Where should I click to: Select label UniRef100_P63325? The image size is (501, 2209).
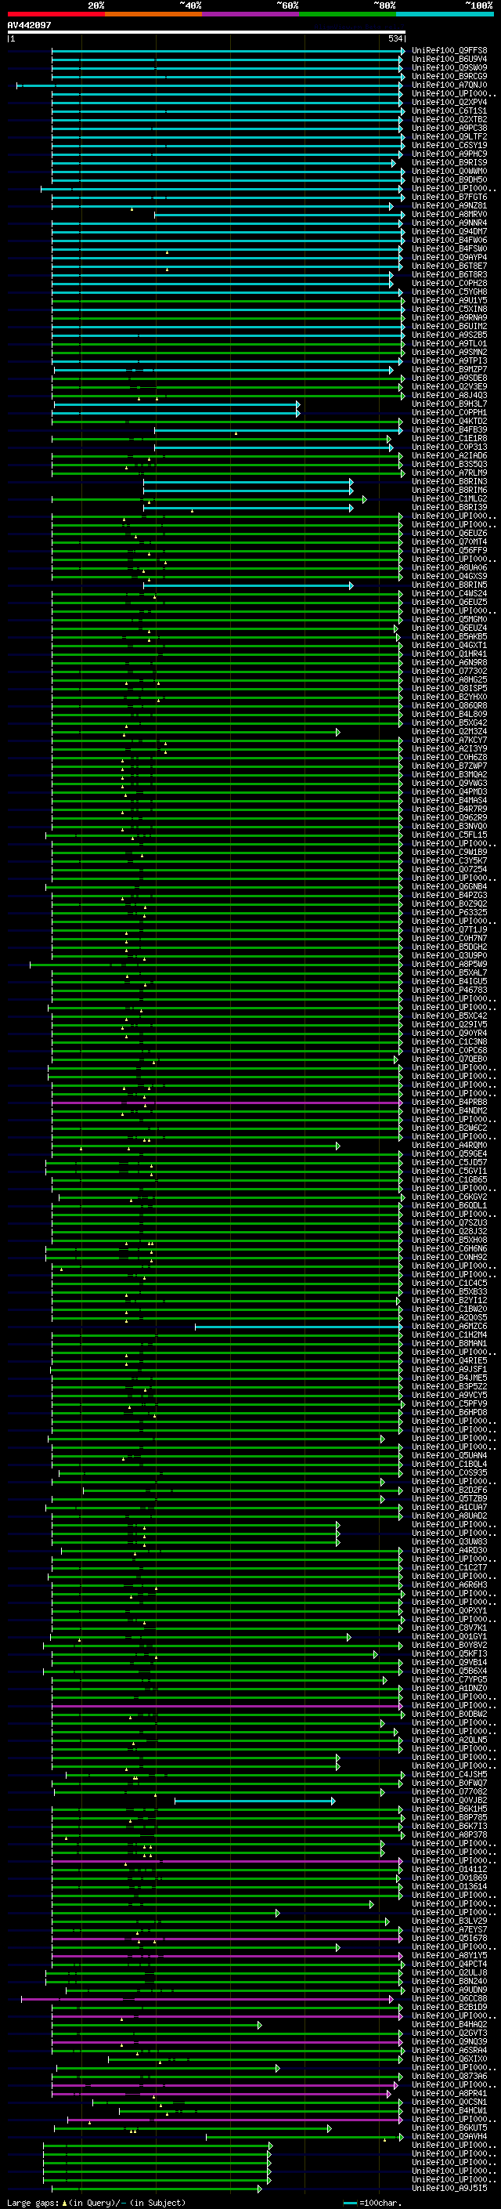pos(449,913)
